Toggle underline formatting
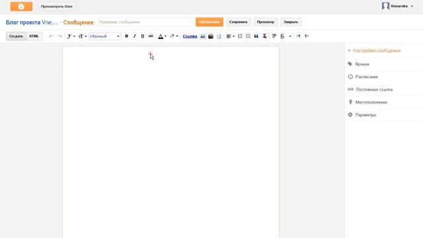Image resolution: width=423 pixels, height=238 pixels. coord(143,36)
